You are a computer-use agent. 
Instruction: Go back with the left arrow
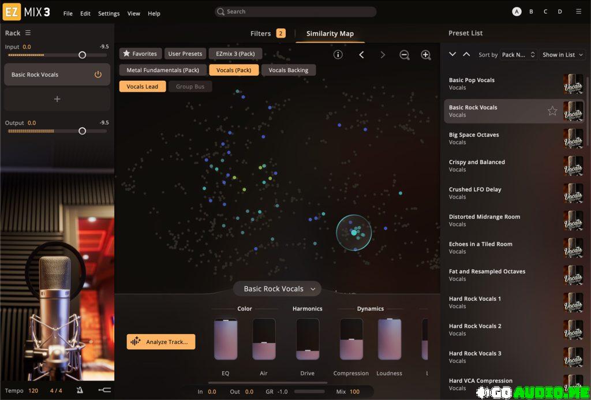pyautogui.click(x=361, y=55)
